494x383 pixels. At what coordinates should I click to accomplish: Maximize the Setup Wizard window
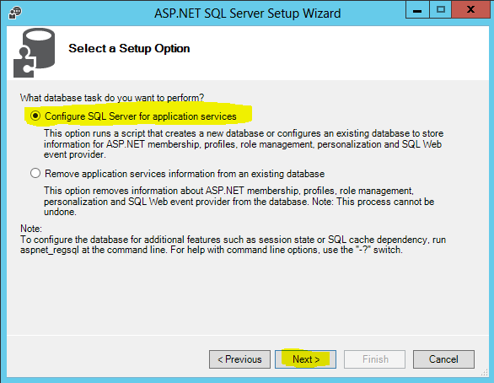pyautogui.click(x=440, y=10)
